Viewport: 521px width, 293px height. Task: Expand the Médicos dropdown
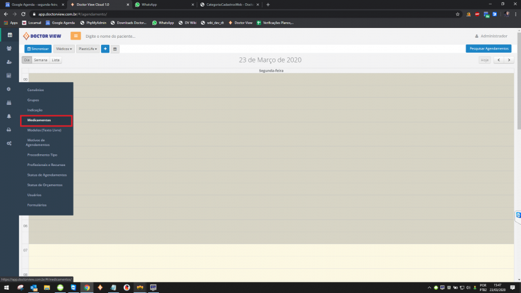click(64, 49)
